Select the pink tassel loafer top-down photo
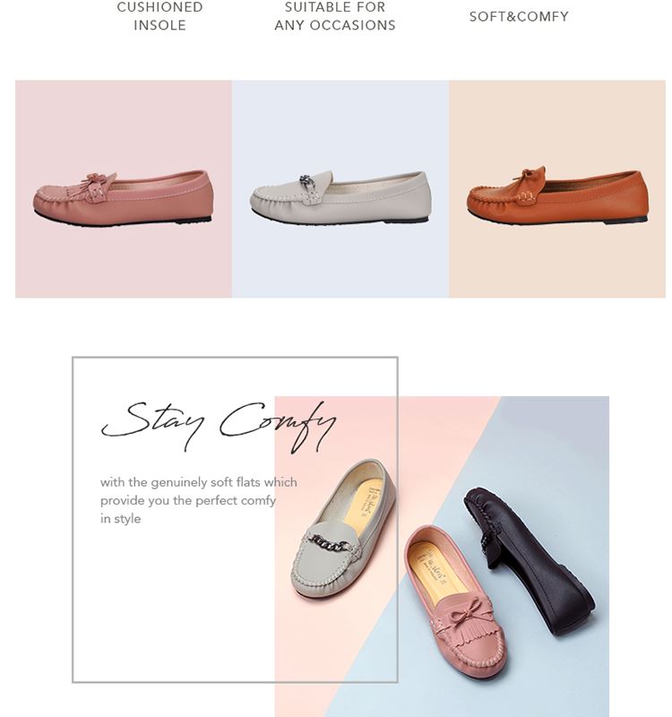672x717 pixels. click(455, 601)
